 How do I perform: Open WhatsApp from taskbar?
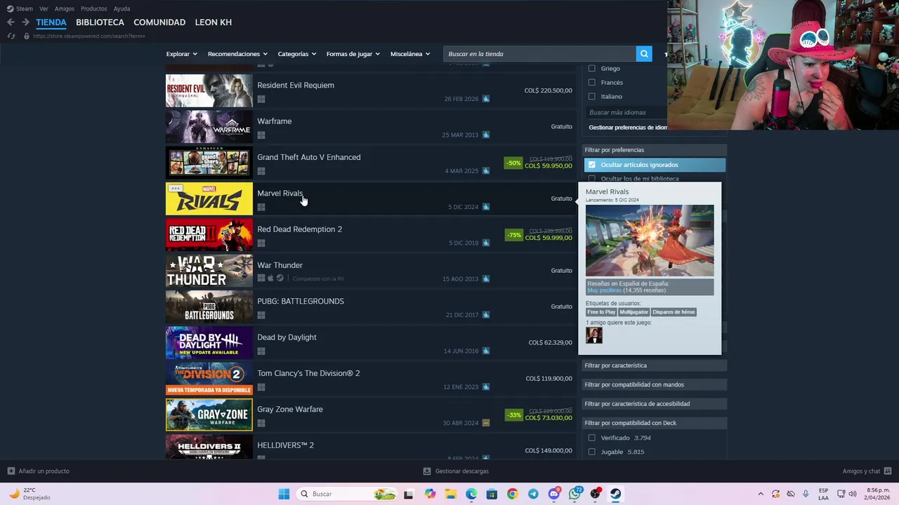click(575, 494)
